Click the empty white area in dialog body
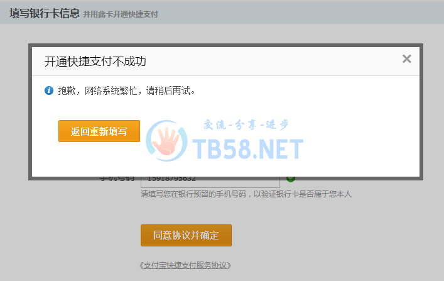This screenshot has width=444, height=281. (340, 128)
